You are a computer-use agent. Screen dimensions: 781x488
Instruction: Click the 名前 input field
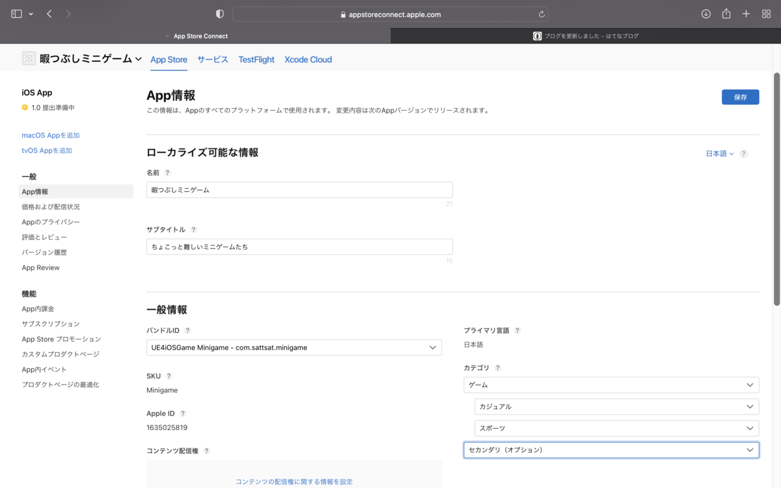(x=299, y=190)
